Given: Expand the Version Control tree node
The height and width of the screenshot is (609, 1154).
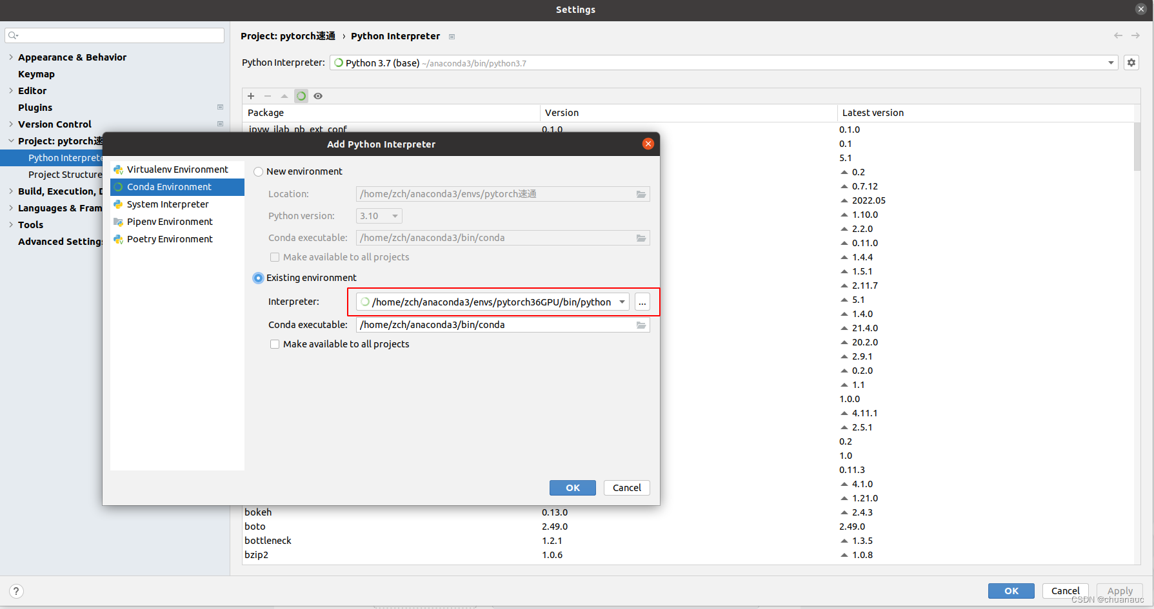Looking at the screenshot, I should pos(11,124).
